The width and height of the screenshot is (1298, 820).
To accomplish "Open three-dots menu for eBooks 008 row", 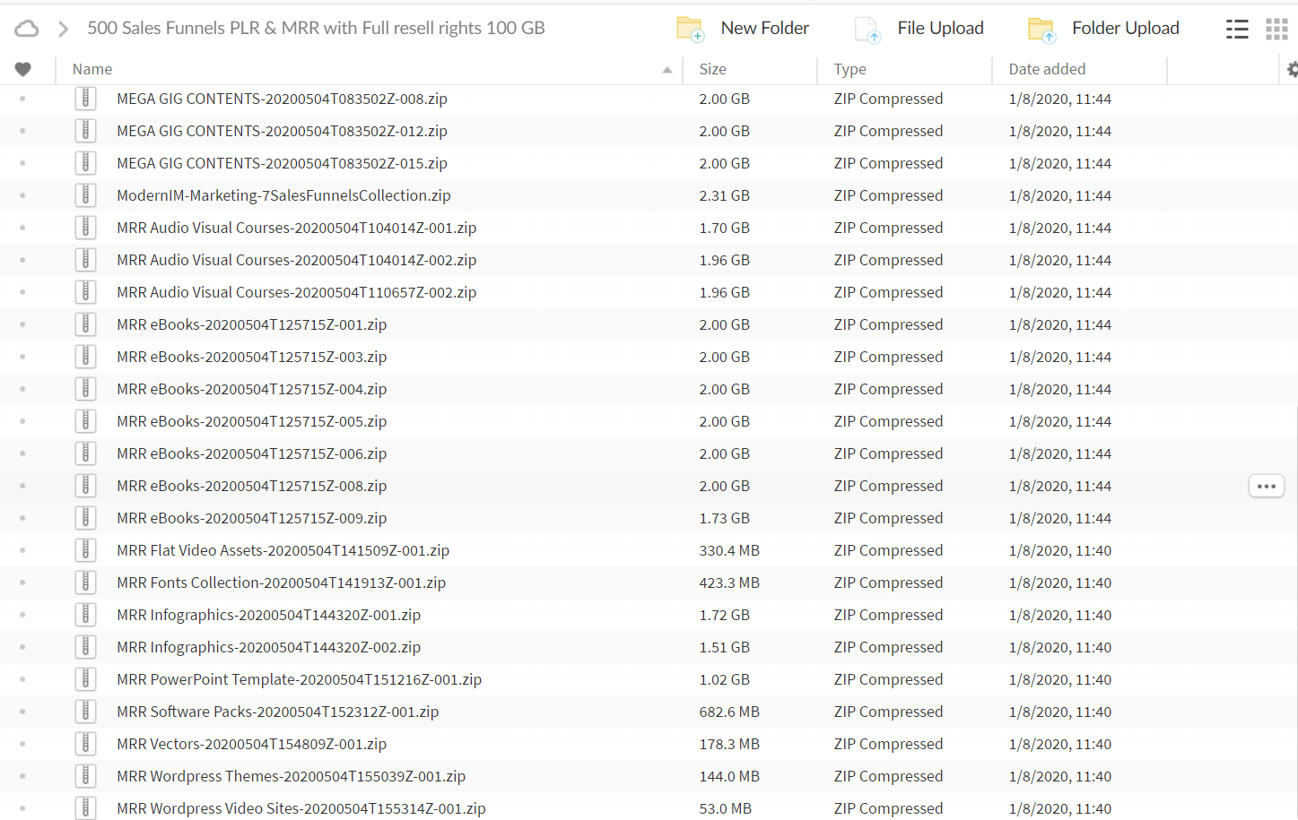I will point(1266,486).
